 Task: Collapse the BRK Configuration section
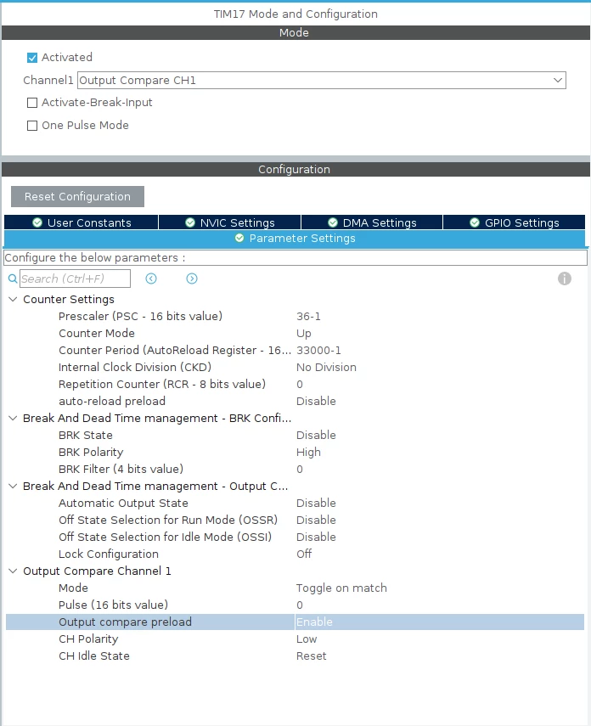coord(13,418)
